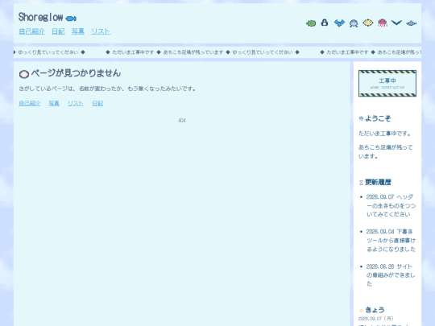Click the 工事中 under construction banner
435x326 pixels.
[387, 84]
